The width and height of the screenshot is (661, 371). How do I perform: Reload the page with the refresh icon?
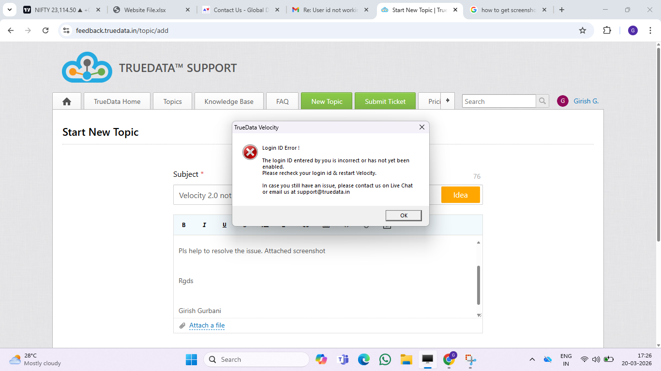coord(45,30)
